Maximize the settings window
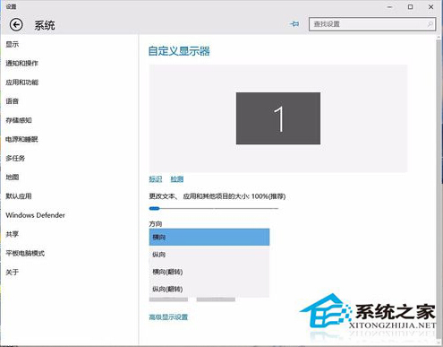This screenshot has height=347, width=443. coord(411,7)
